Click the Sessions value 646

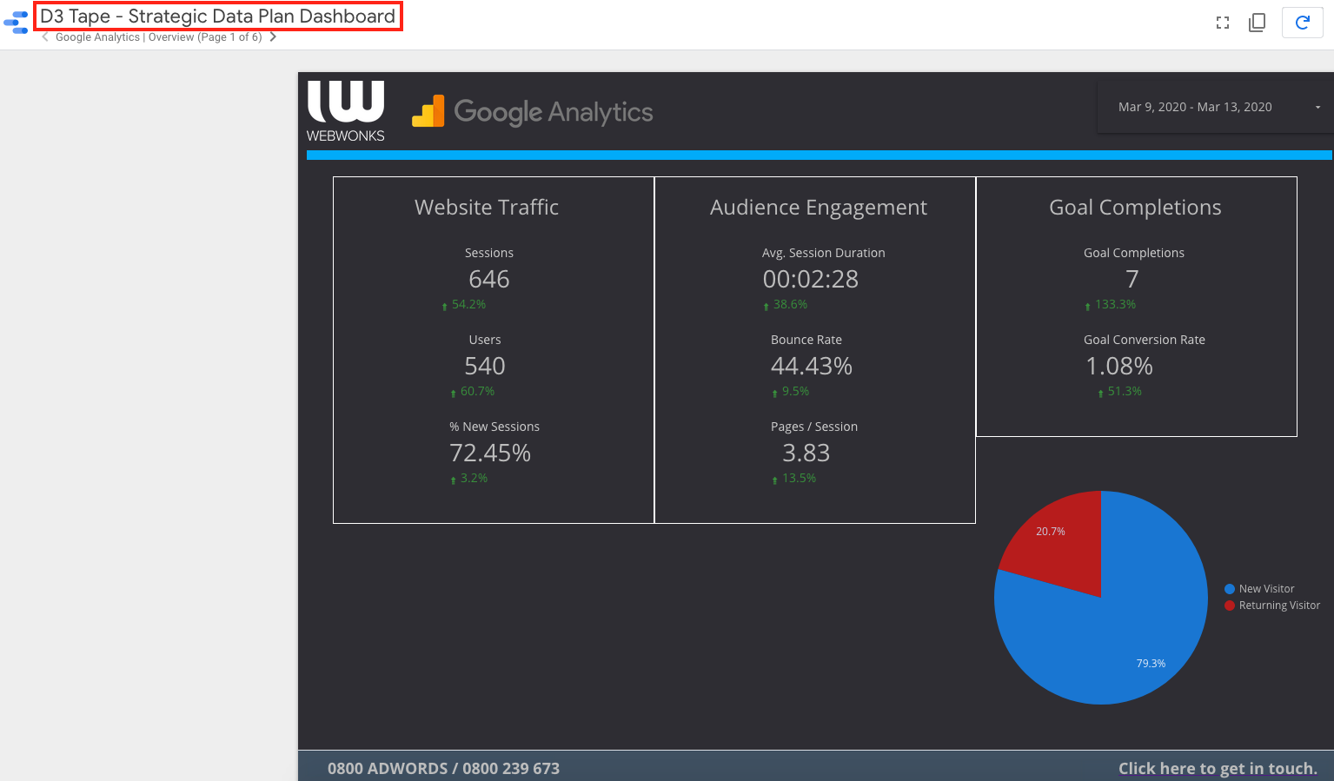point(489,279)
